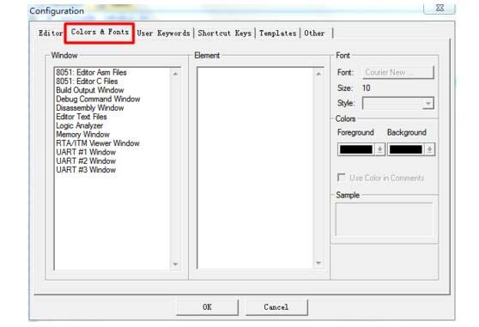
Task: Click the Background color swatch
Action: tap(406, 149)
